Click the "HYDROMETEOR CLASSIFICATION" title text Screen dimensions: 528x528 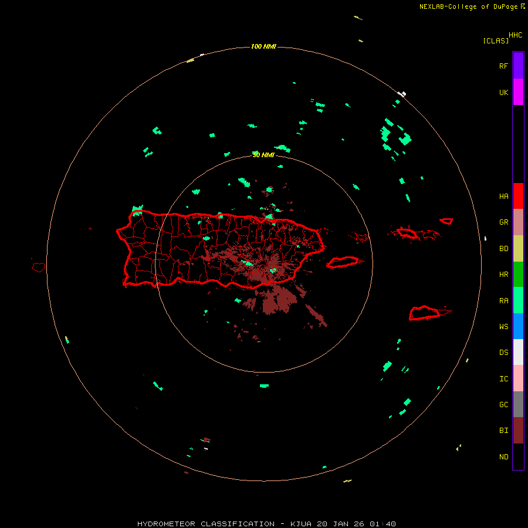(206, 524)
